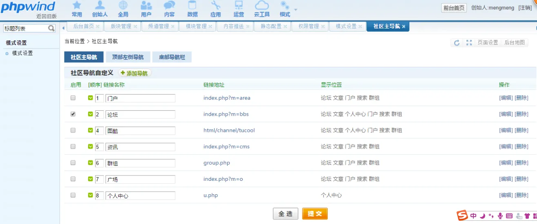The image size is (537, 224).
Task: Enable the 图酷 navigation checkbox
Action: point(73,130)
